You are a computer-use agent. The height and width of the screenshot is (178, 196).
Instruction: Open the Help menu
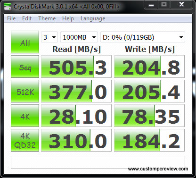click(x=68, y=18)
